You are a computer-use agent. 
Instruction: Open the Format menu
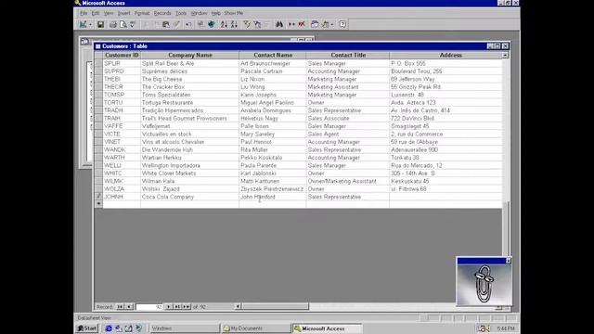tap(142, 13)
